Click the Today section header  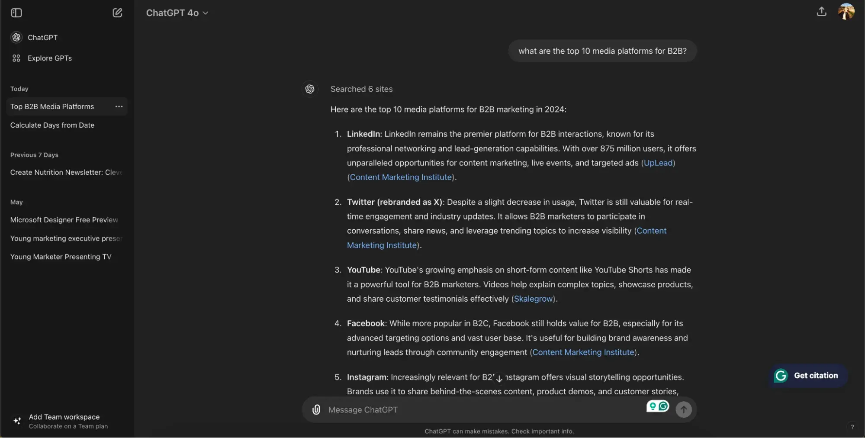[x=19, y=89]
